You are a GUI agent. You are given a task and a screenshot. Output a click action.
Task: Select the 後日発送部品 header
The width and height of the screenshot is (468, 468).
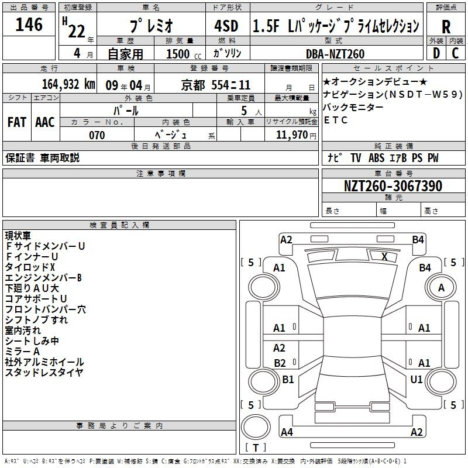(160, 146)
